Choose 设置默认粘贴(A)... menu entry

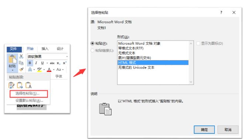coord(29,101)
